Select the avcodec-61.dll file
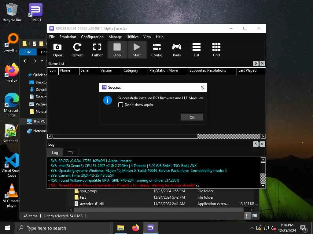Screen dimensions: 313x234 (164, 204)
